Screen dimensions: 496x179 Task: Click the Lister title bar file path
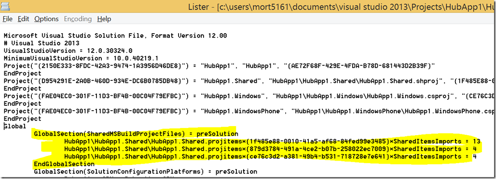[356, 7]
